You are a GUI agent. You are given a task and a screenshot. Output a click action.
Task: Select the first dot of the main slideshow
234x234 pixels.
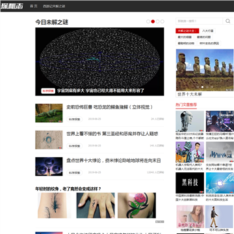tap(148, 21)
